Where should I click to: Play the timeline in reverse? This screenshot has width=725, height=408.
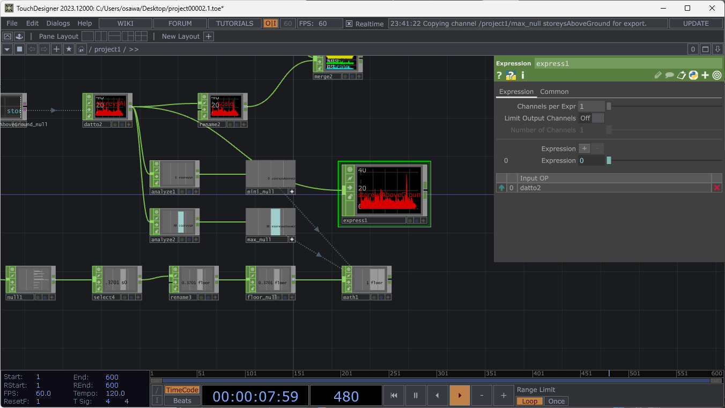(x=438, y=396)
